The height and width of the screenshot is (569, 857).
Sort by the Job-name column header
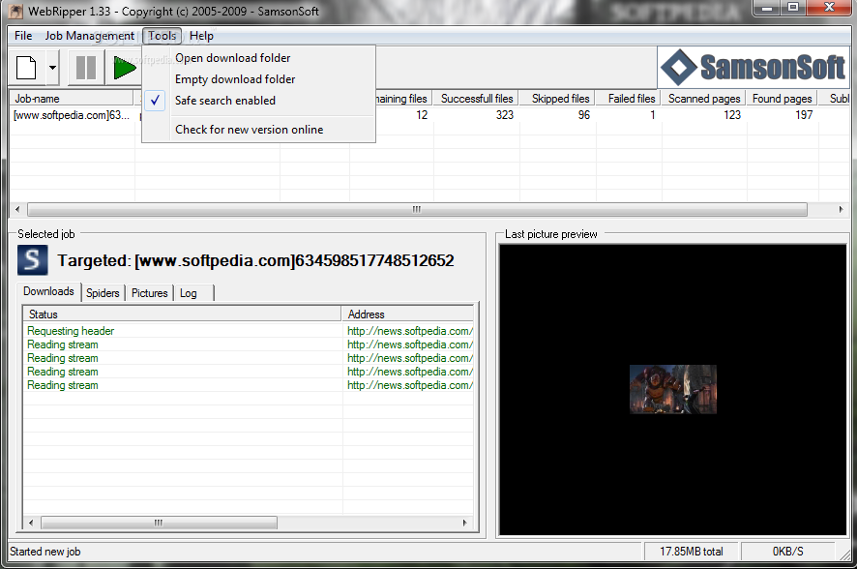[x=71, y=99]
